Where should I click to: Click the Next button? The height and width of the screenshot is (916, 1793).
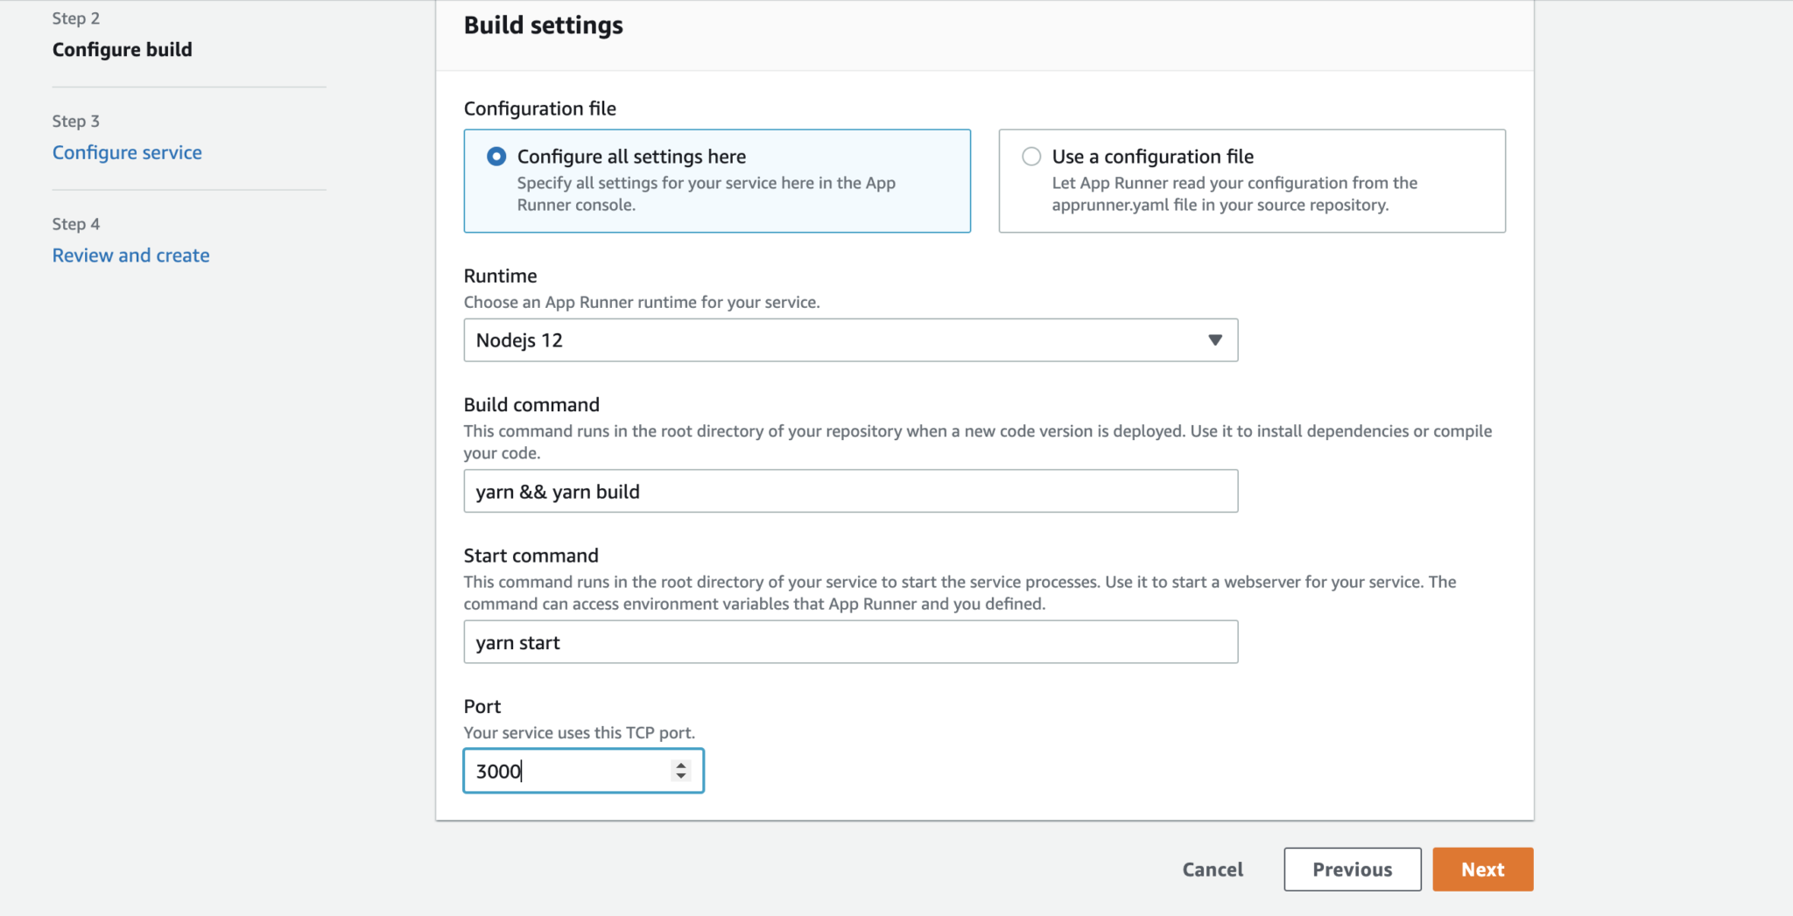point(1482,869)
